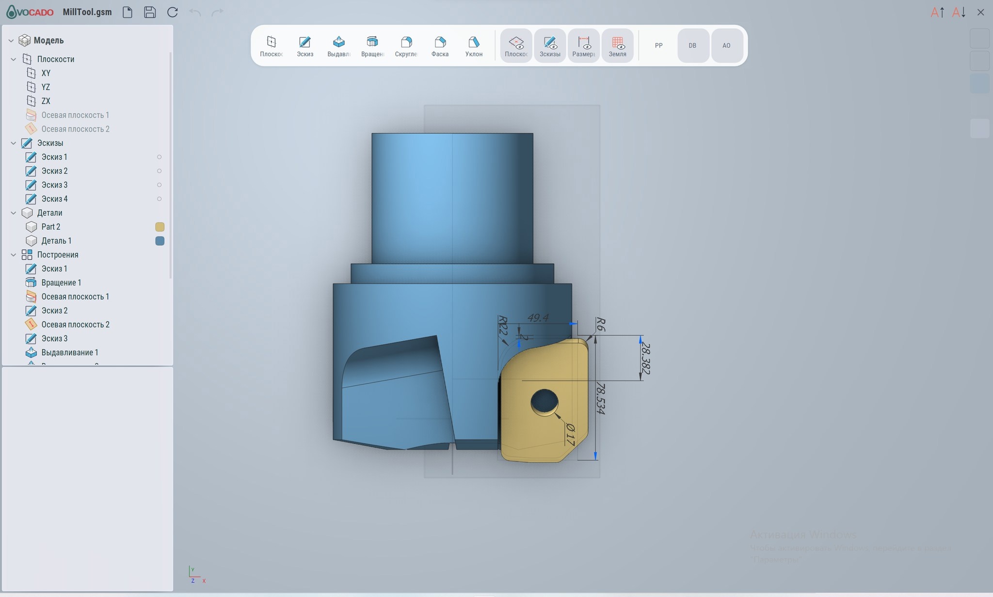
Task: Collapse the Эскизы tree group
Action: (x=14, y=143)
